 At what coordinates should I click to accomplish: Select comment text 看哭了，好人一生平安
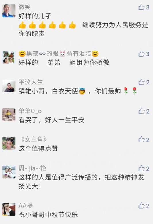click(x=51, y=120)
